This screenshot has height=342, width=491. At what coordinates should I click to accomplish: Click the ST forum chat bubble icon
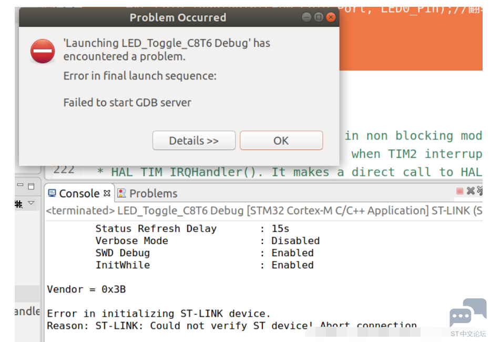[468, 312]
